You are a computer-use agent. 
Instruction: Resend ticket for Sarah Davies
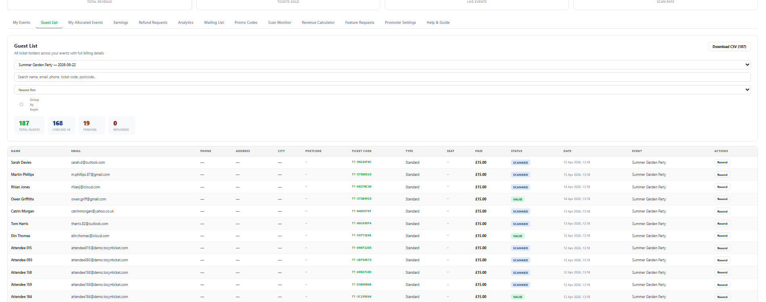[x=722, y=162]
